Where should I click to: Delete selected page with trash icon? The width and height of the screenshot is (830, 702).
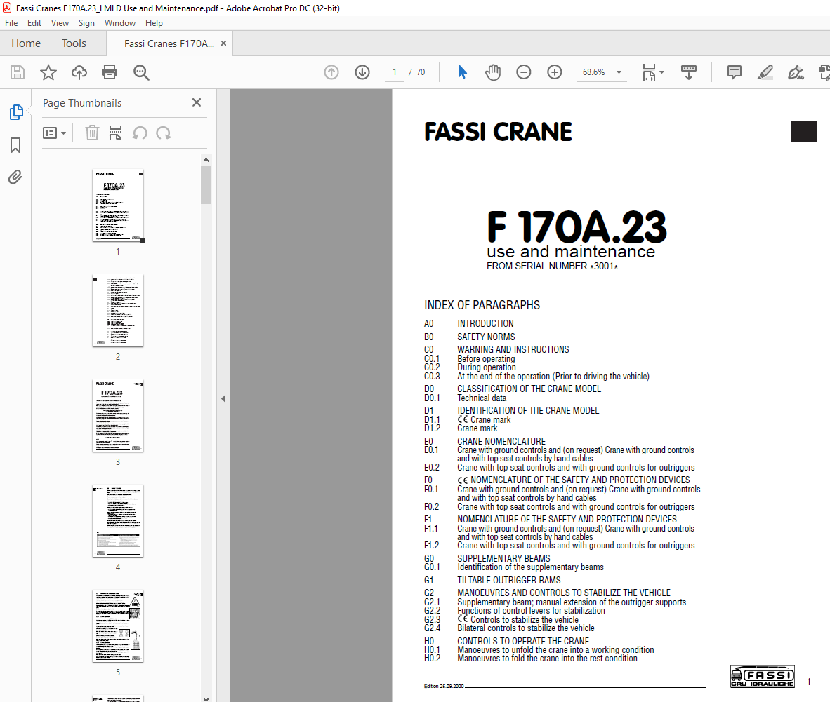point(92,133)
